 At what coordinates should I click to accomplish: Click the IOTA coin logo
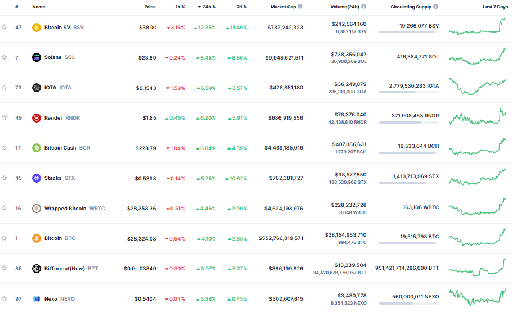(36, 88)
